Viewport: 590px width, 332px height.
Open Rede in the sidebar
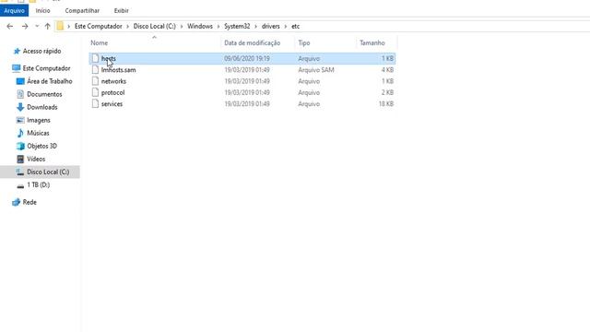click(29, 202)
